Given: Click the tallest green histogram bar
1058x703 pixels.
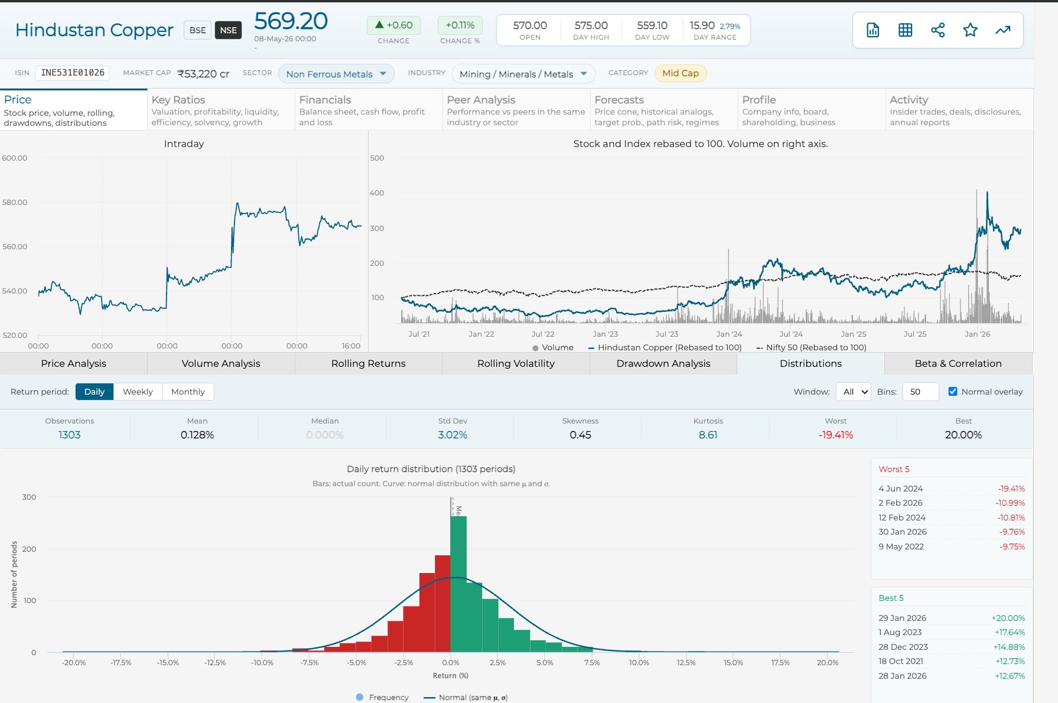Looking at the screenshot, I should [458, 584].
